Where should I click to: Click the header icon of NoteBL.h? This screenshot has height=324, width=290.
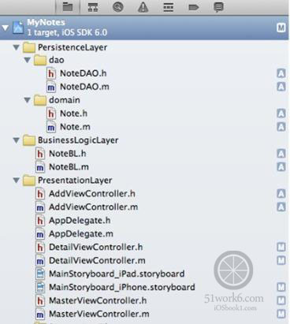tap(40, 154)
